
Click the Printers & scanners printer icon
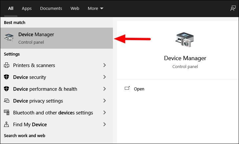pos(7,65)
